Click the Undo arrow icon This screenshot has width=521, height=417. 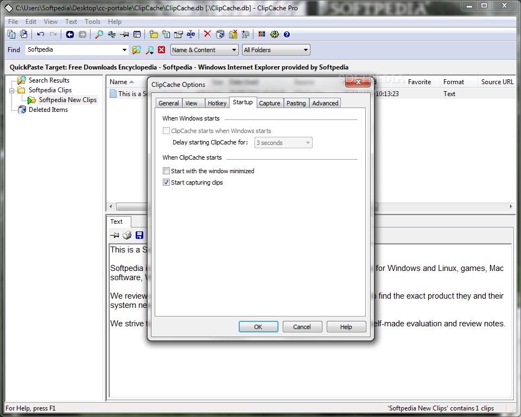click(41, 34)
